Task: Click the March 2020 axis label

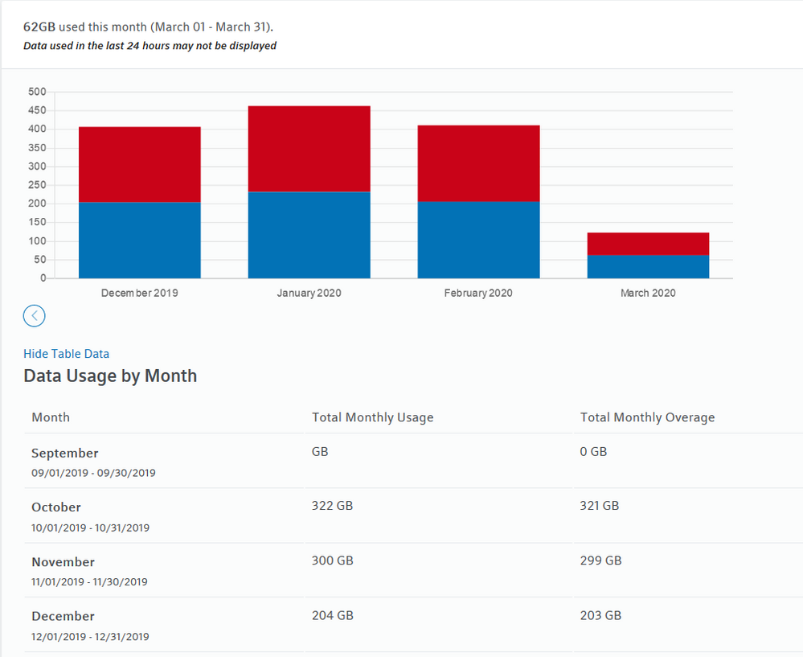Action: 648,294
